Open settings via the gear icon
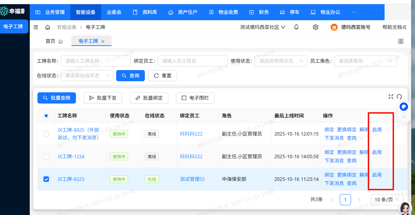 (315, 27)
